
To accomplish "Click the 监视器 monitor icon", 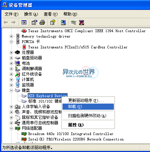I will click(x=18, y=85).
